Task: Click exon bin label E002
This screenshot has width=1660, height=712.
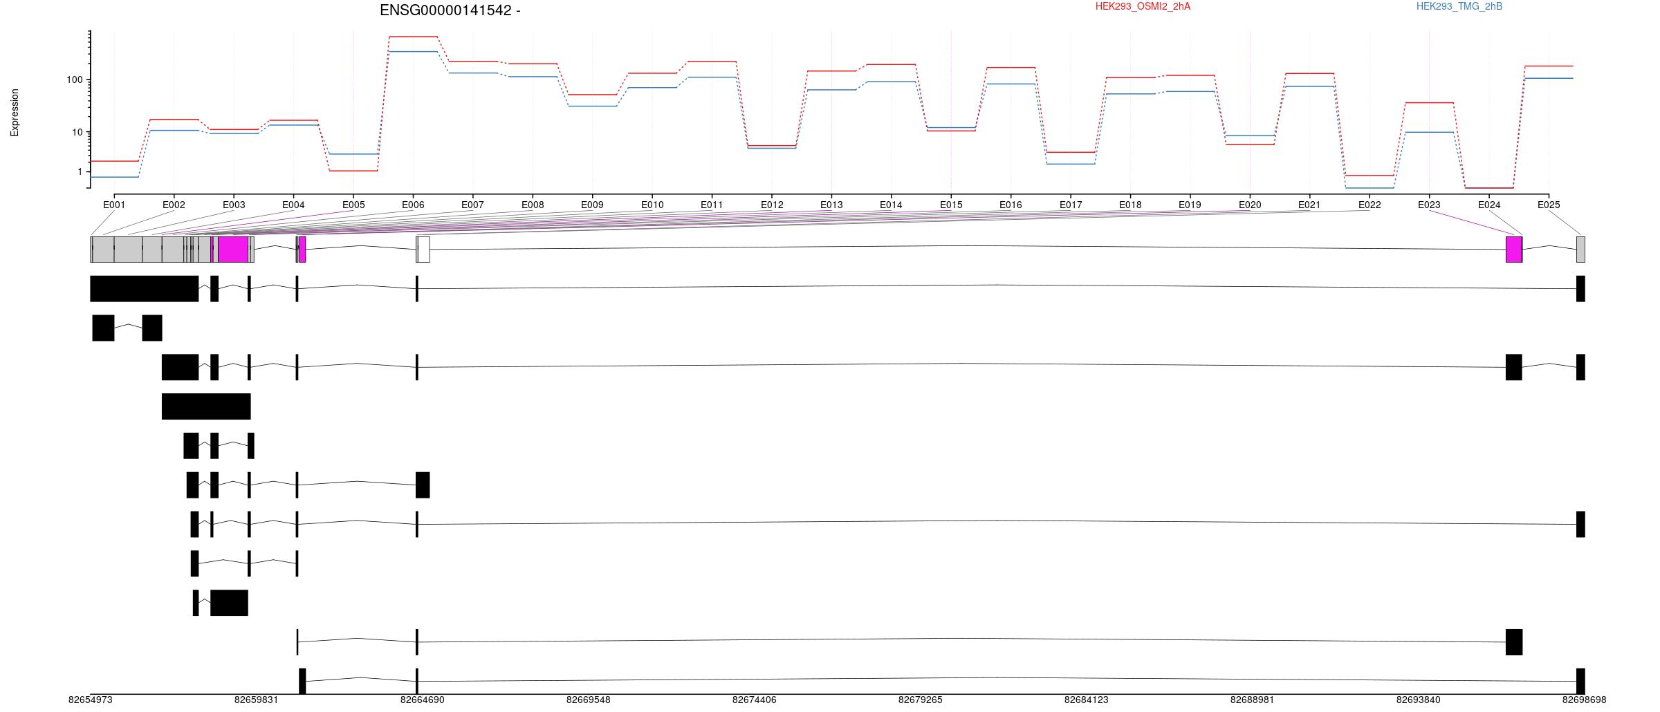Action: [x=174, y=205]
